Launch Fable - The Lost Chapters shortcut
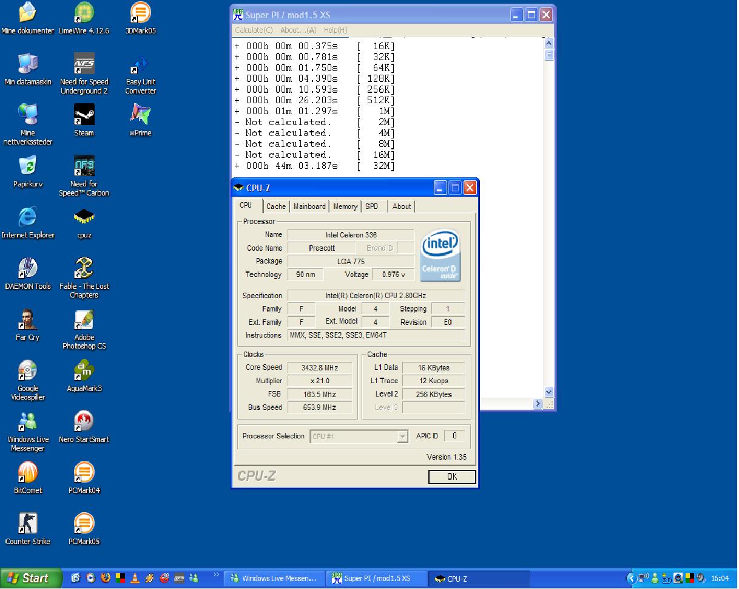Image resolution: width=739 pixels, height=589 pixels. (84, 277)
